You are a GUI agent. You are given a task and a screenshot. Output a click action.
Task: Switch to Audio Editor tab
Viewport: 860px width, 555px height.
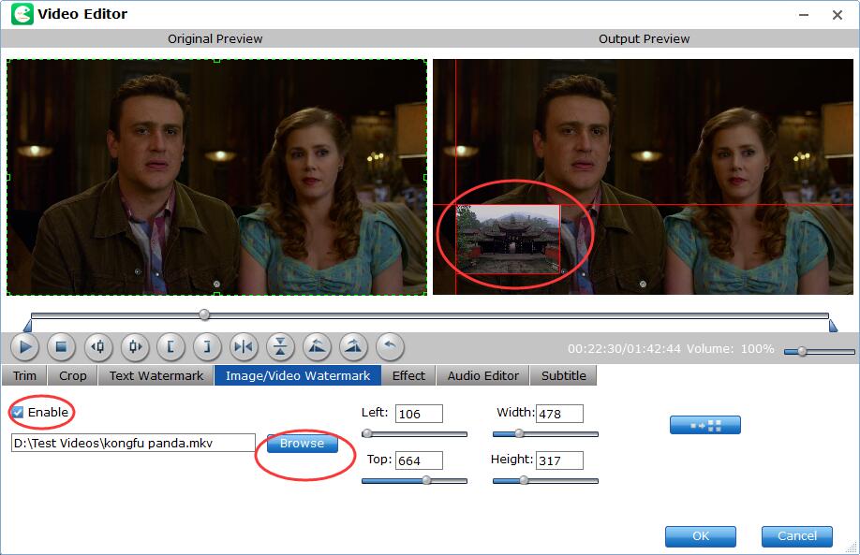(482, 376)
